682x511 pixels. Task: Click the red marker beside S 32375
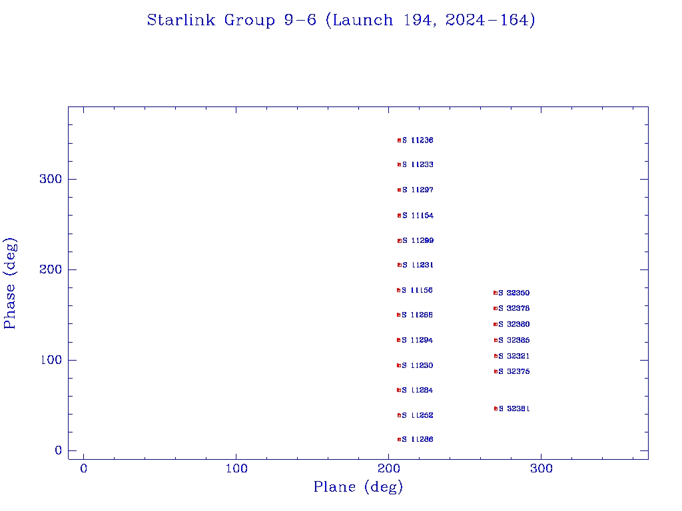click(x=496, y=371)
